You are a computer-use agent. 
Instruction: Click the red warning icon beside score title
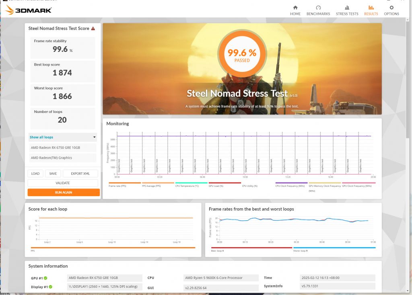(x=93, y=29)
